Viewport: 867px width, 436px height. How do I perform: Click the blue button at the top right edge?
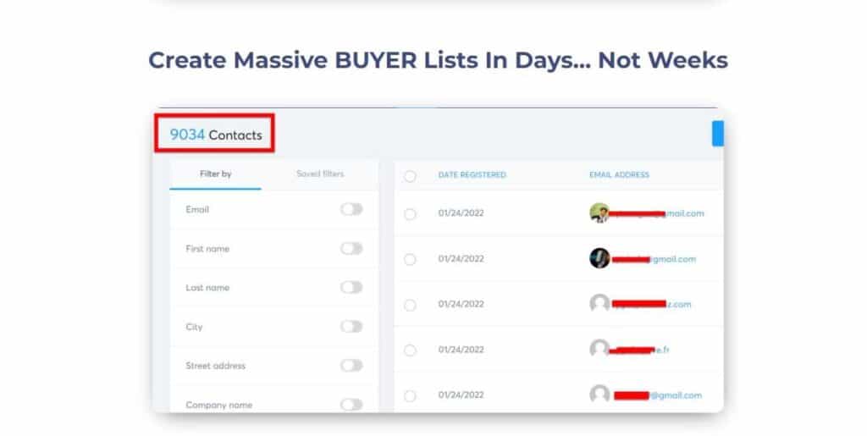[x=718, y=134]
